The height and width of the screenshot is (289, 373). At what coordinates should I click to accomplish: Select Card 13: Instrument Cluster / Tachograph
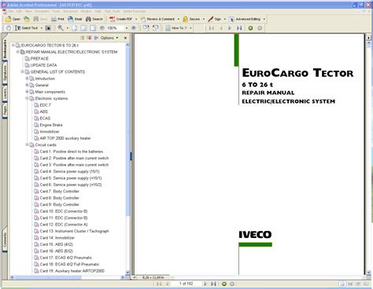(74, 231)
